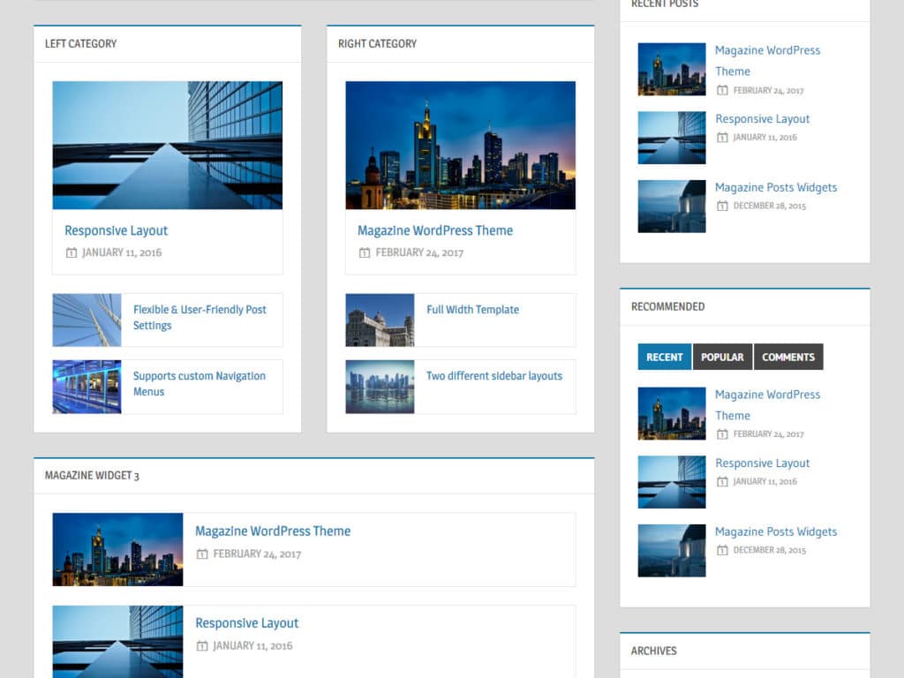Click calendar icon by February 24, 2017 in Recent Posts
Viewport: 904px width, 678px height.
pyautogui.click(x=722, y=91)
